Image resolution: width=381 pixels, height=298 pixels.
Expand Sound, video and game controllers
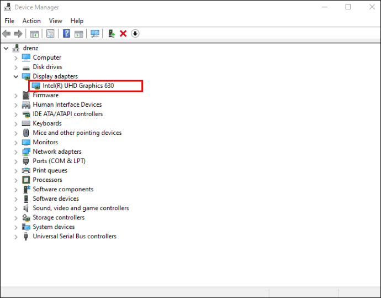point(16,208)
